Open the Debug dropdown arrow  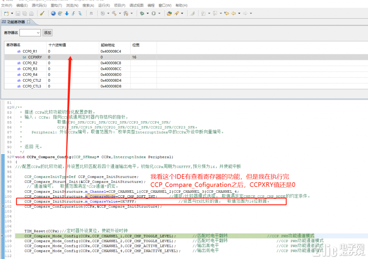click(x=148, y=14)
